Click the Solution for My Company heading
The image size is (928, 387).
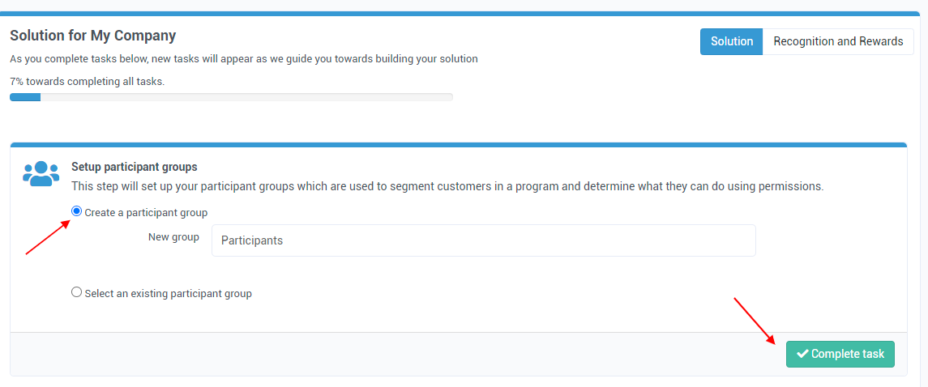click(x=93, y=36)
